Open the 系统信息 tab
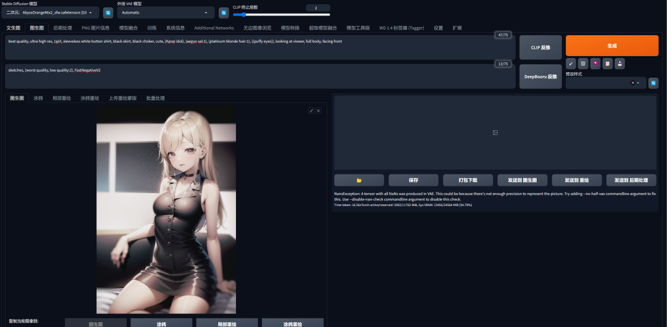The height and width of the screenshot is (327, 667). coord(175,28)
